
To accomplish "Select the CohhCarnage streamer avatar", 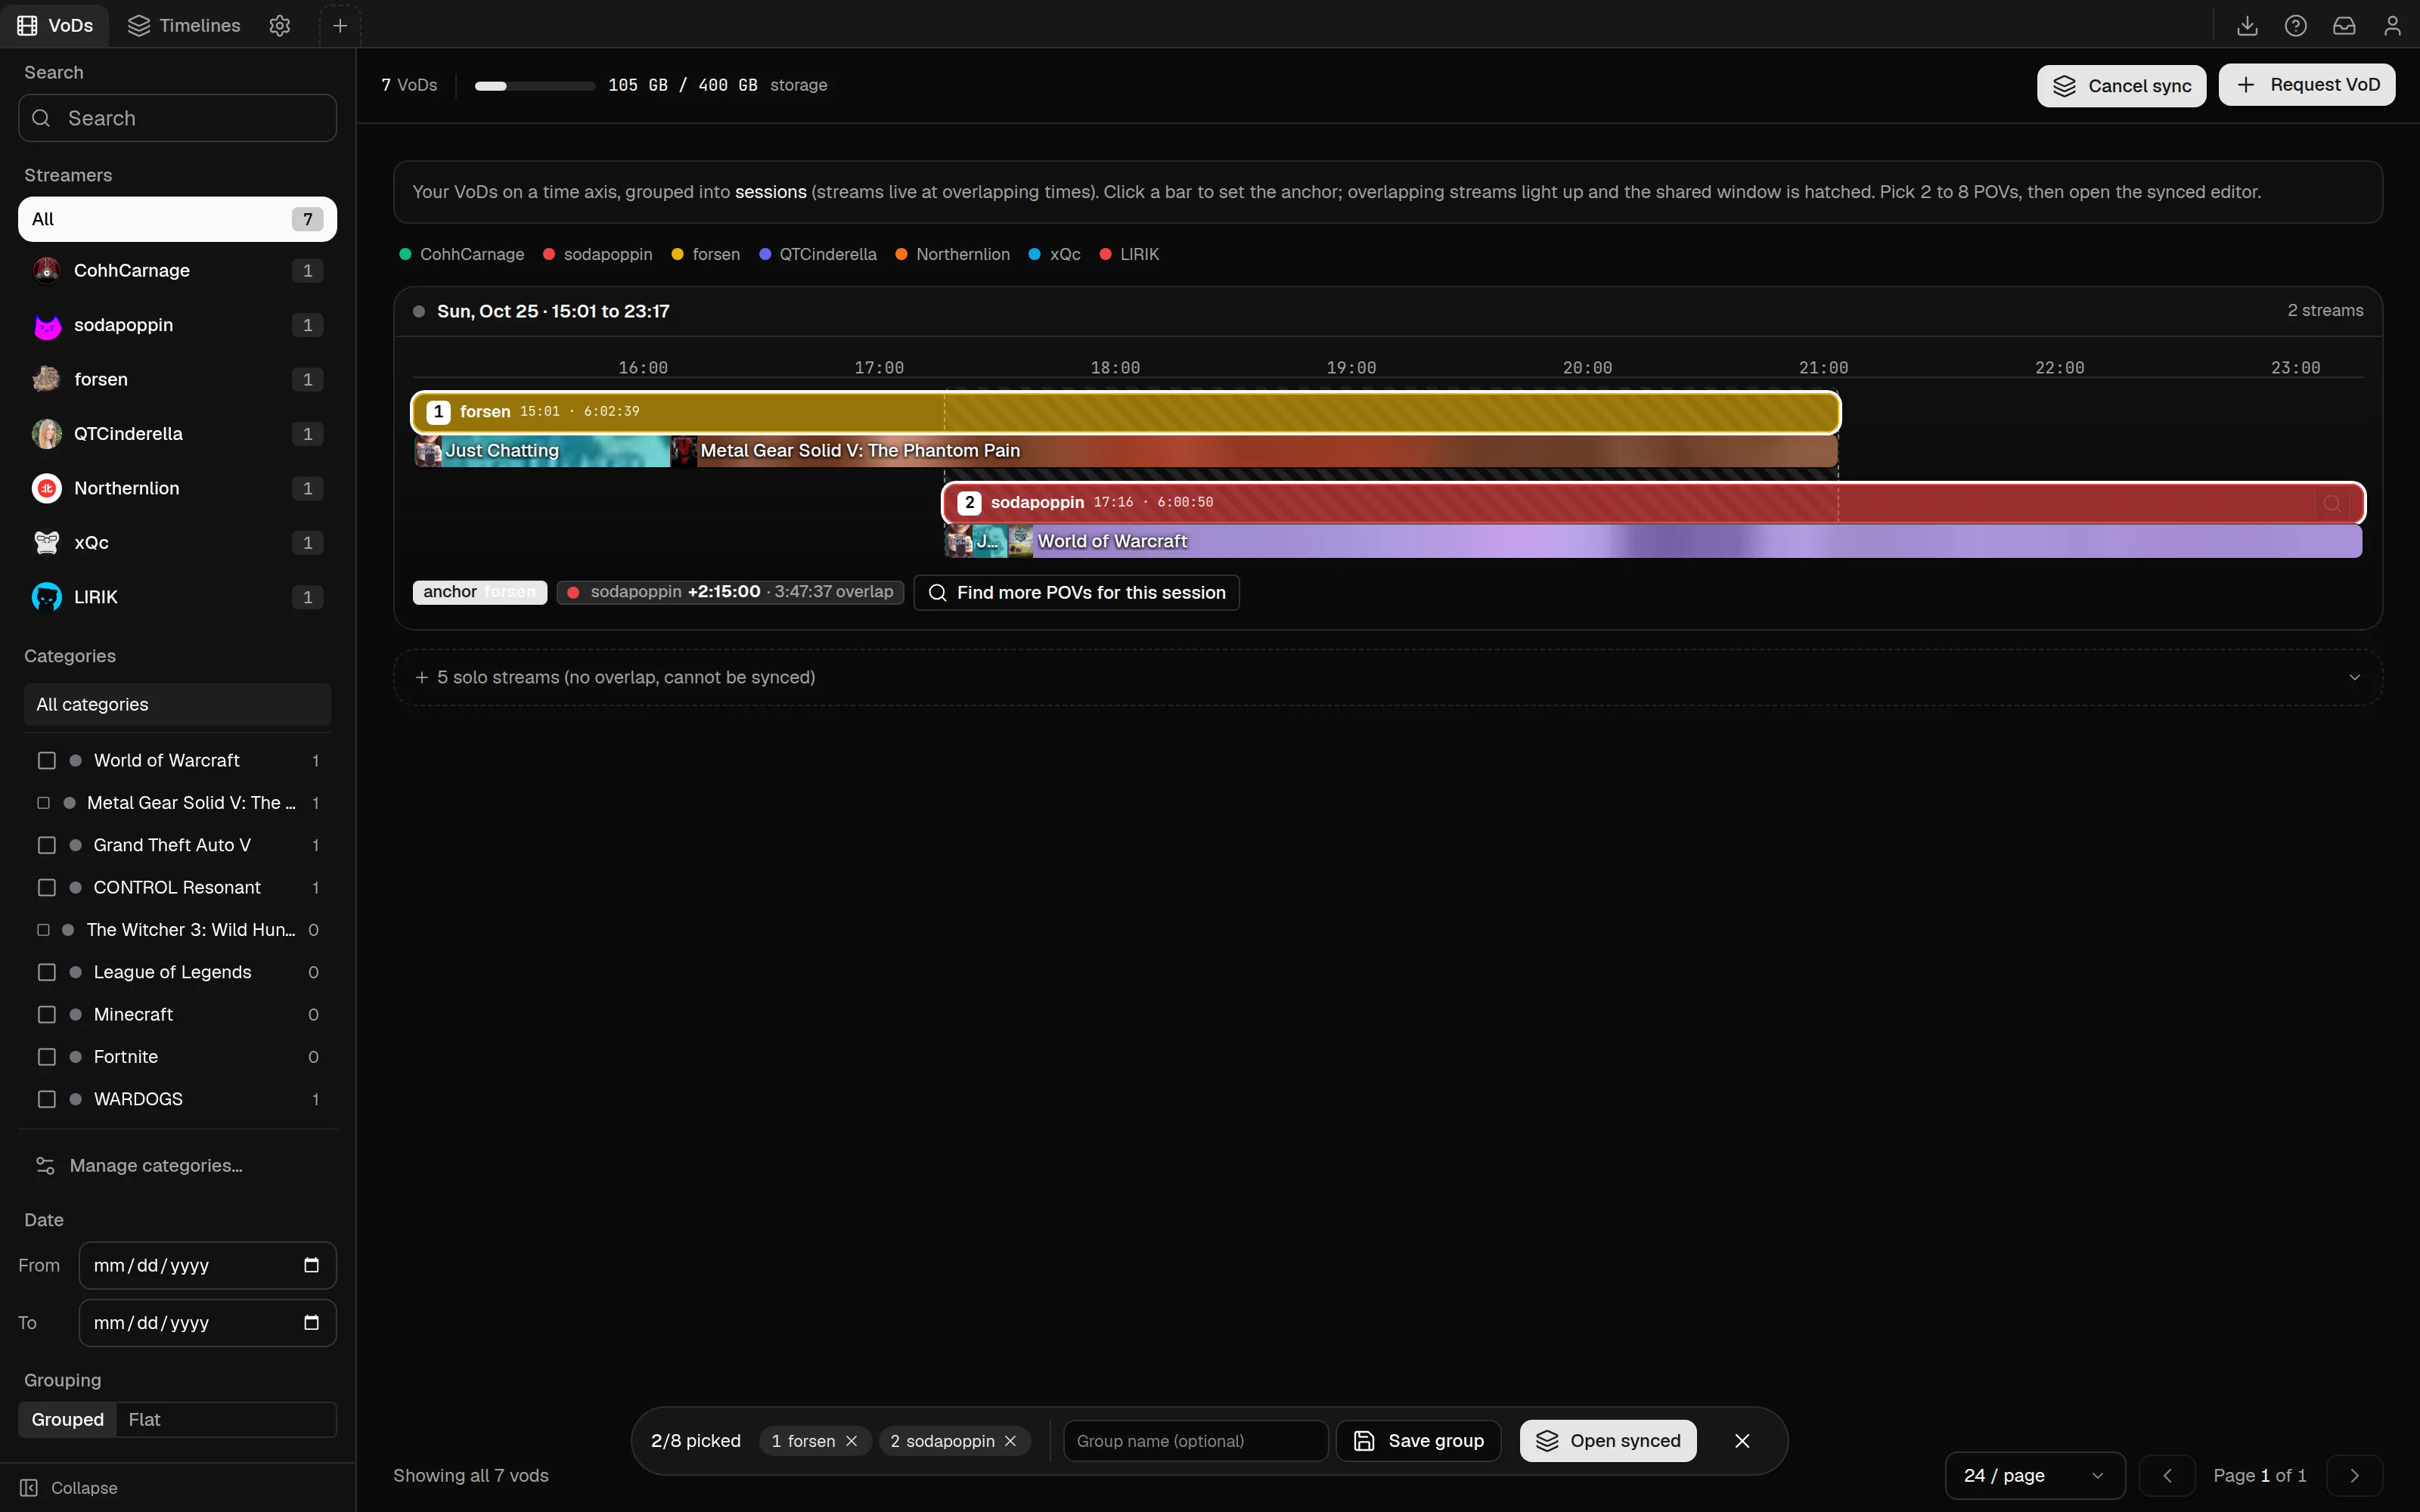I will click(47, 270).
